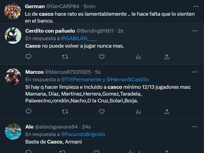Like the tweet by Cerdito con pañuelo
This screenshot has width=204, height=153.
[x=102, y=57]
